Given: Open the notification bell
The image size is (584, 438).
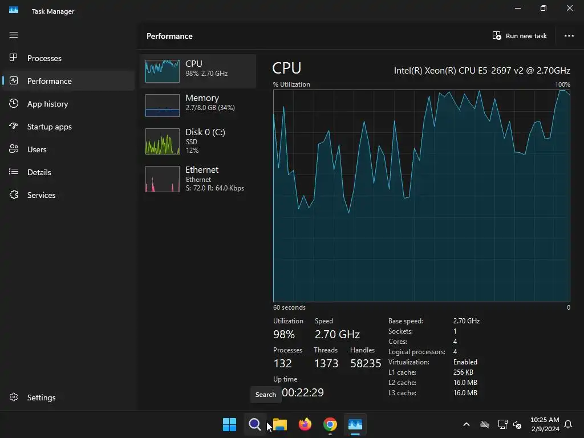Looking at the screenshot, I should point(568,424).
